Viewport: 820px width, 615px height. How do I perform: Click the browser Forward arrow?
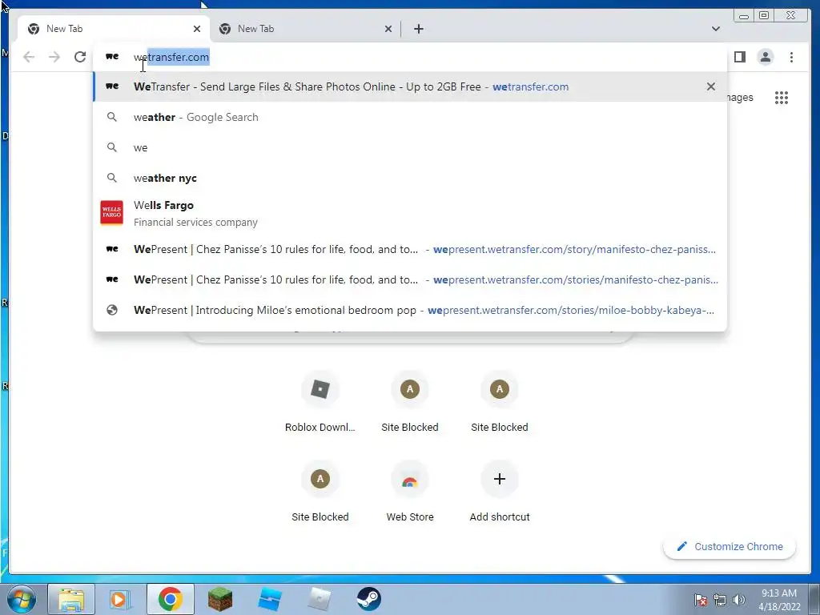coord(54,57)
